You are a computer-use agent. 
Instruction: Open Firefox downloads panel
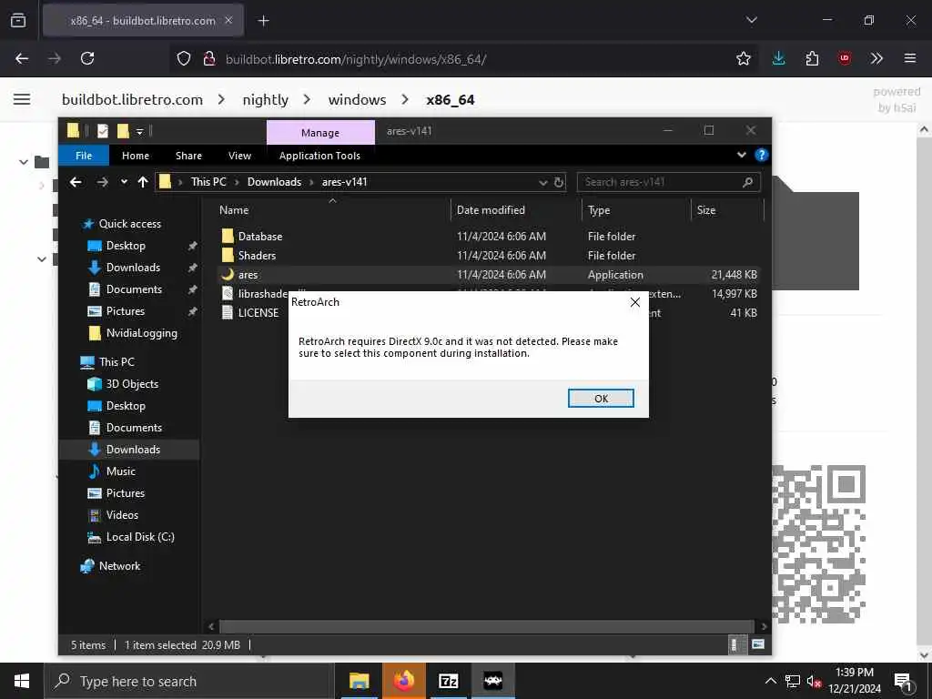click(779, 58)
